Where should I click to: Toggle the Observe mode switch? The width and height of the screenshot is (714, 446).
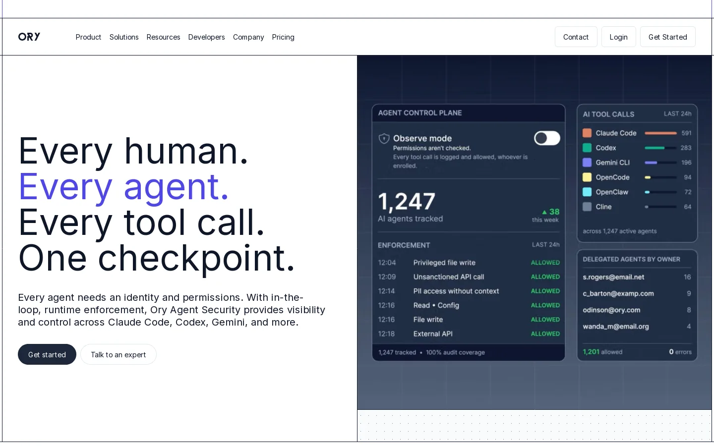pos(547,138)
